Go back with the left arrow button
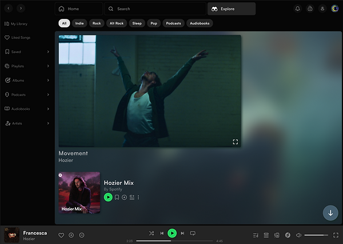Screen dimensions: 343x244 9,9
